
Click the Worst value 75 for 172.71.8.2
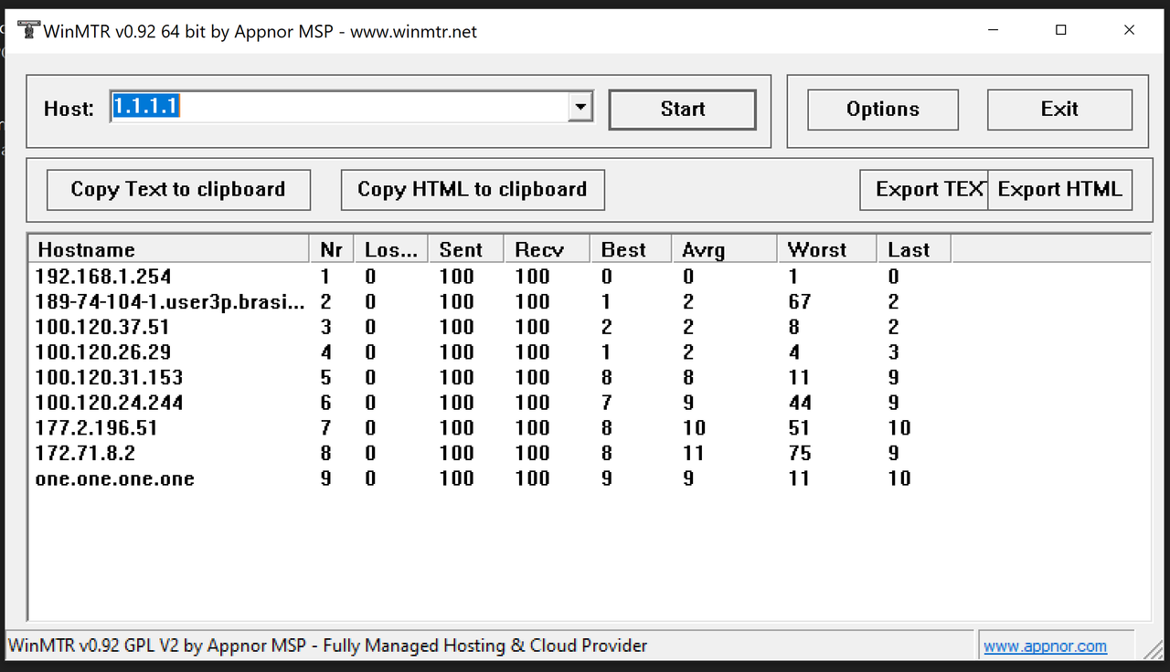coord(800,454)
